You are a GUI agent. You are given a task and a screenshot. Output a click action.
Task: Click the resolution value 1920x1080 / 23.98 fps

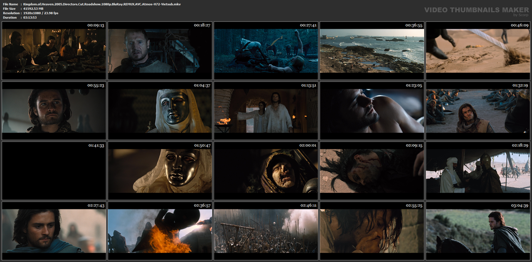click(41, 13)
